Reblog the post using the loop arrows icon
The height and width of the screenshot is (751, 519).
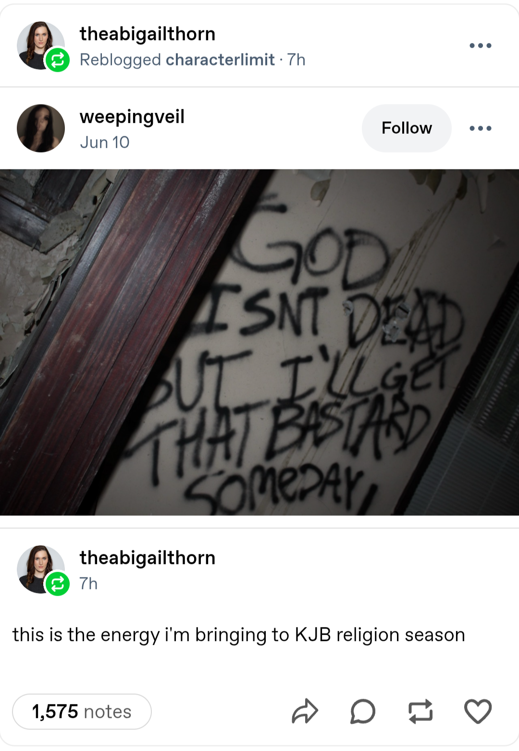420,711
